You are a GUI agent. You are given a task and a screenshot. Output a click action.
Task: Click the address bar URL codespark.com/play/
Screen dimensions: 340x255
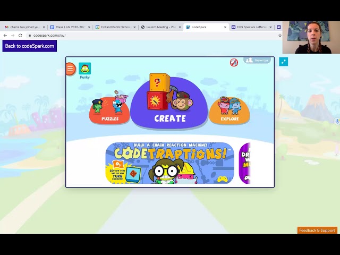49,36
